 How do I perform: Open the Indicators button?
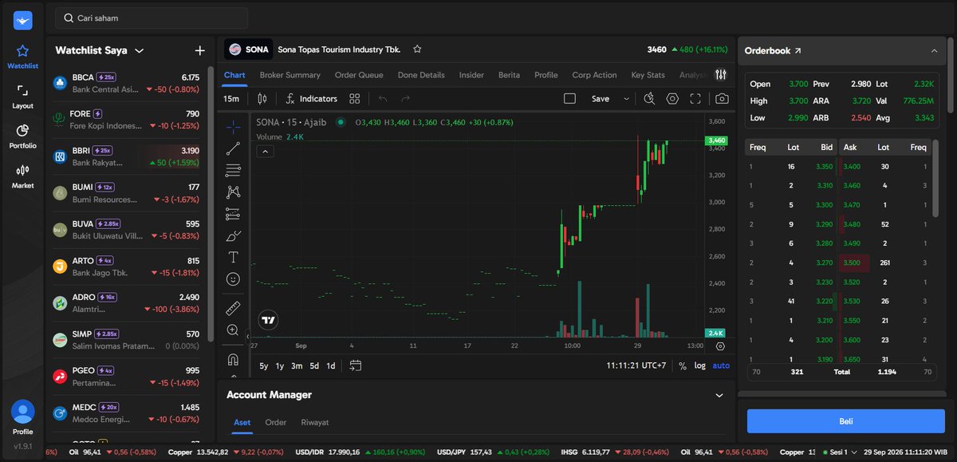[311, 99]
